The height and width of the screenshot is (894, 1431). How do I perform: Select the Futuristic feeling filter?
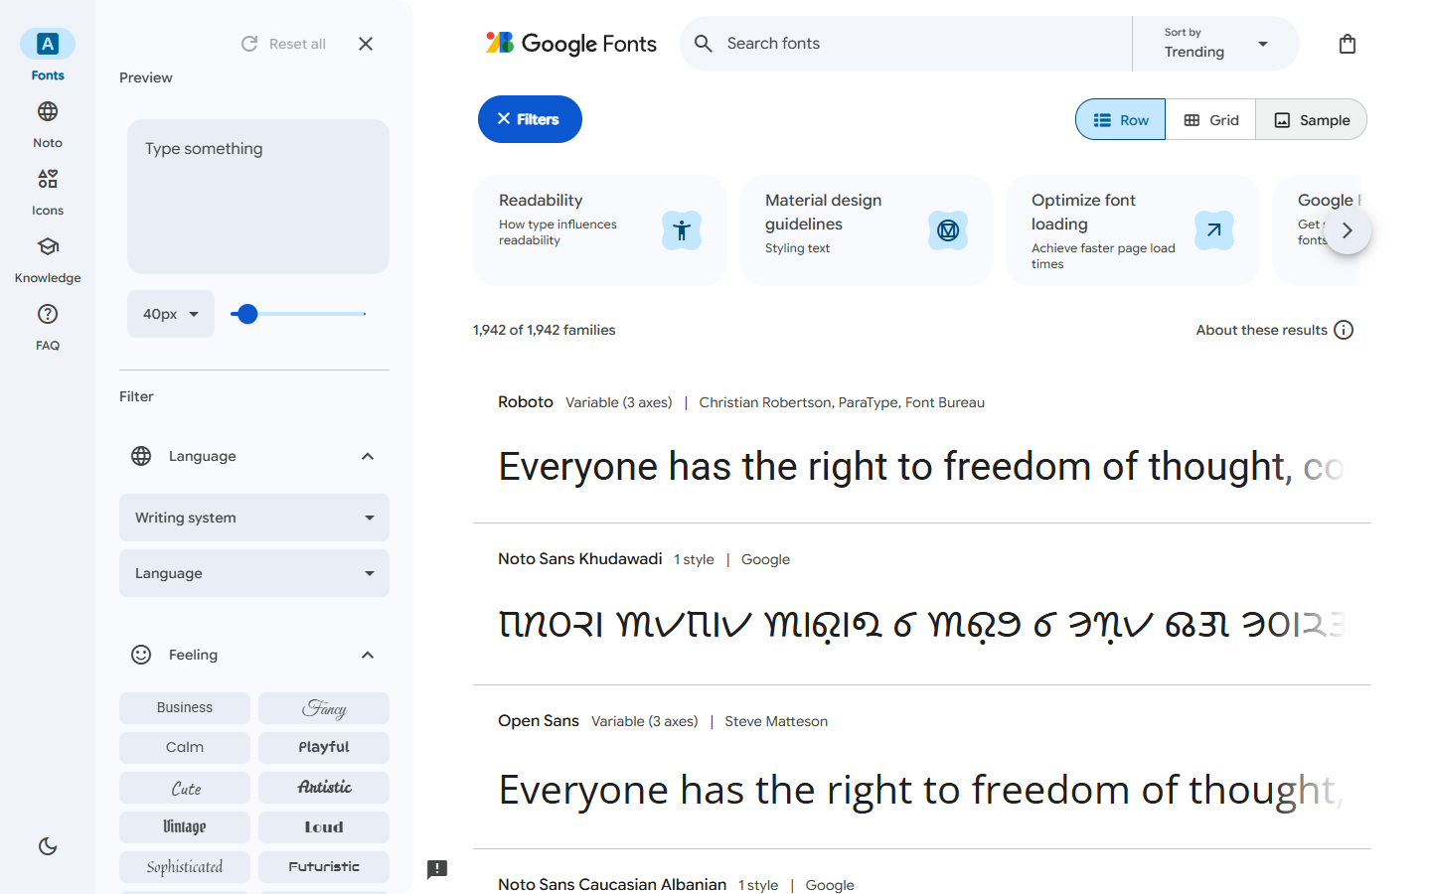(324, 867)
